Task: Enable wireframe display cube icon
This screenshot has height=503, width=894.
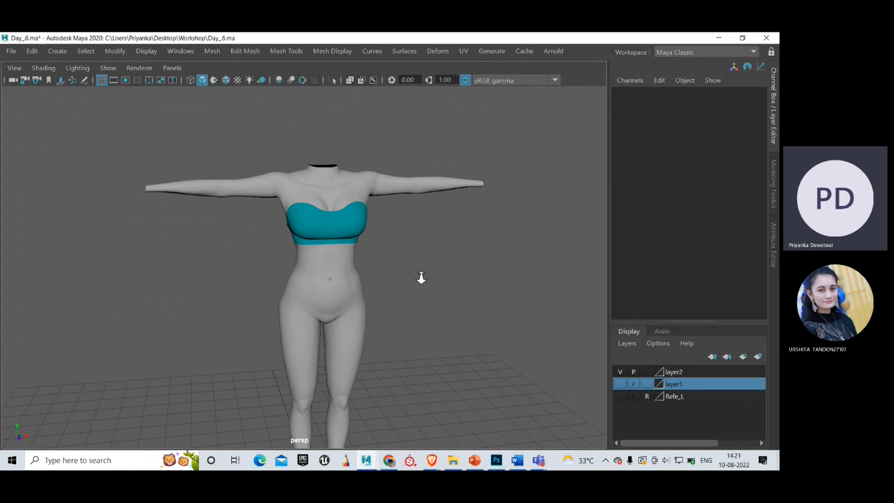Action: pos(190,80)
